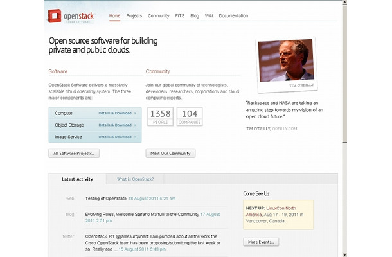This screenshot has height=257, width=392.
Task: Open the Evolving Roles blog post link
Action: point(142,214)
